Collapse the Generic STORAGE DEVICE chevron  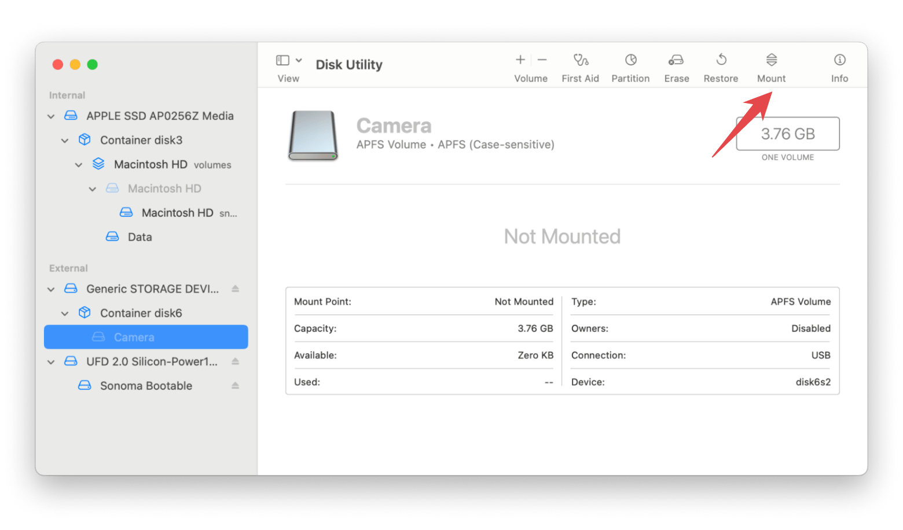[x=51, y=289]
